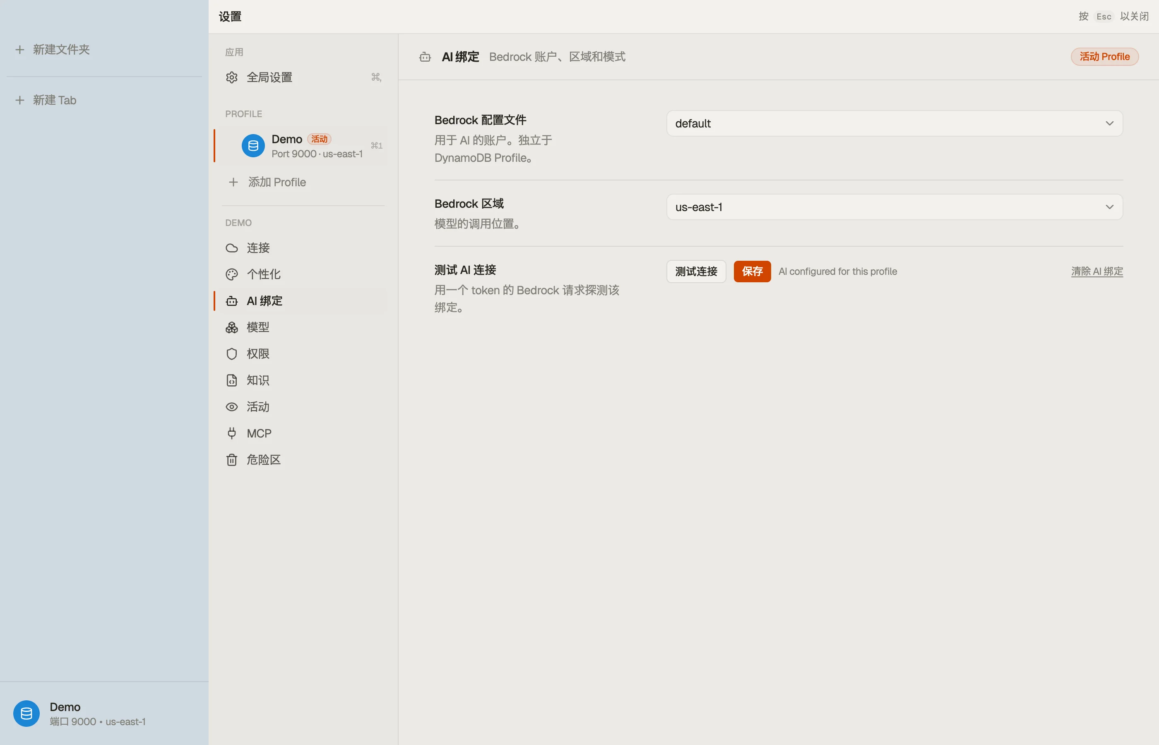Click the 测试连接 button
Screen dimensions: 1159x745
pyautogui.click(x=696, y=272)
